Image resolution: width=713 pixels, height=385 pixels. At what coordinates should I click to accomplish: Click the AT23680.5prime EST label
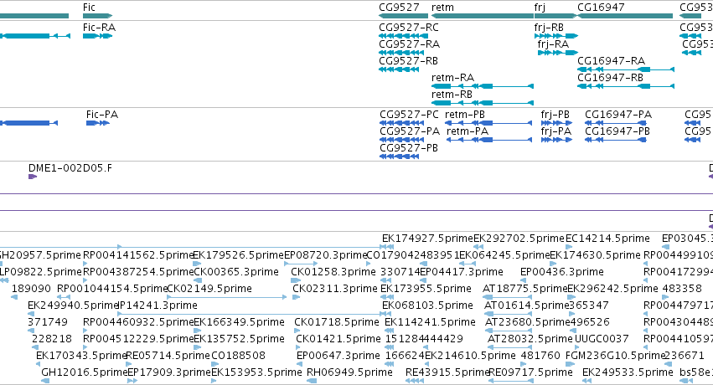[528, 322]
